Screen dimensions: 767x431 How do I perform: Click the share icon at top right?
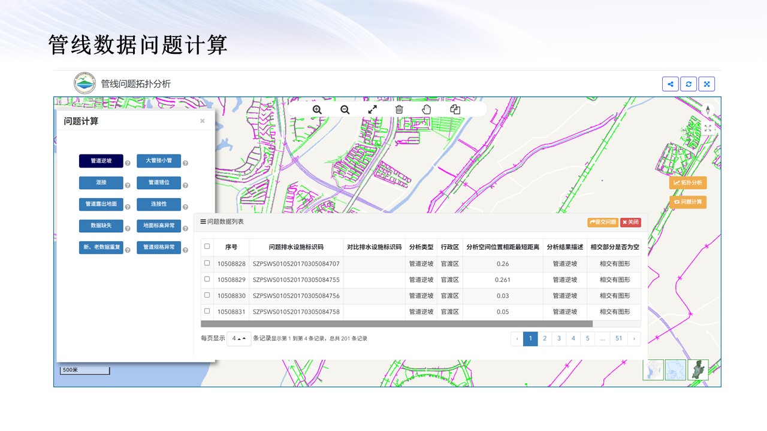coord(670,84)
